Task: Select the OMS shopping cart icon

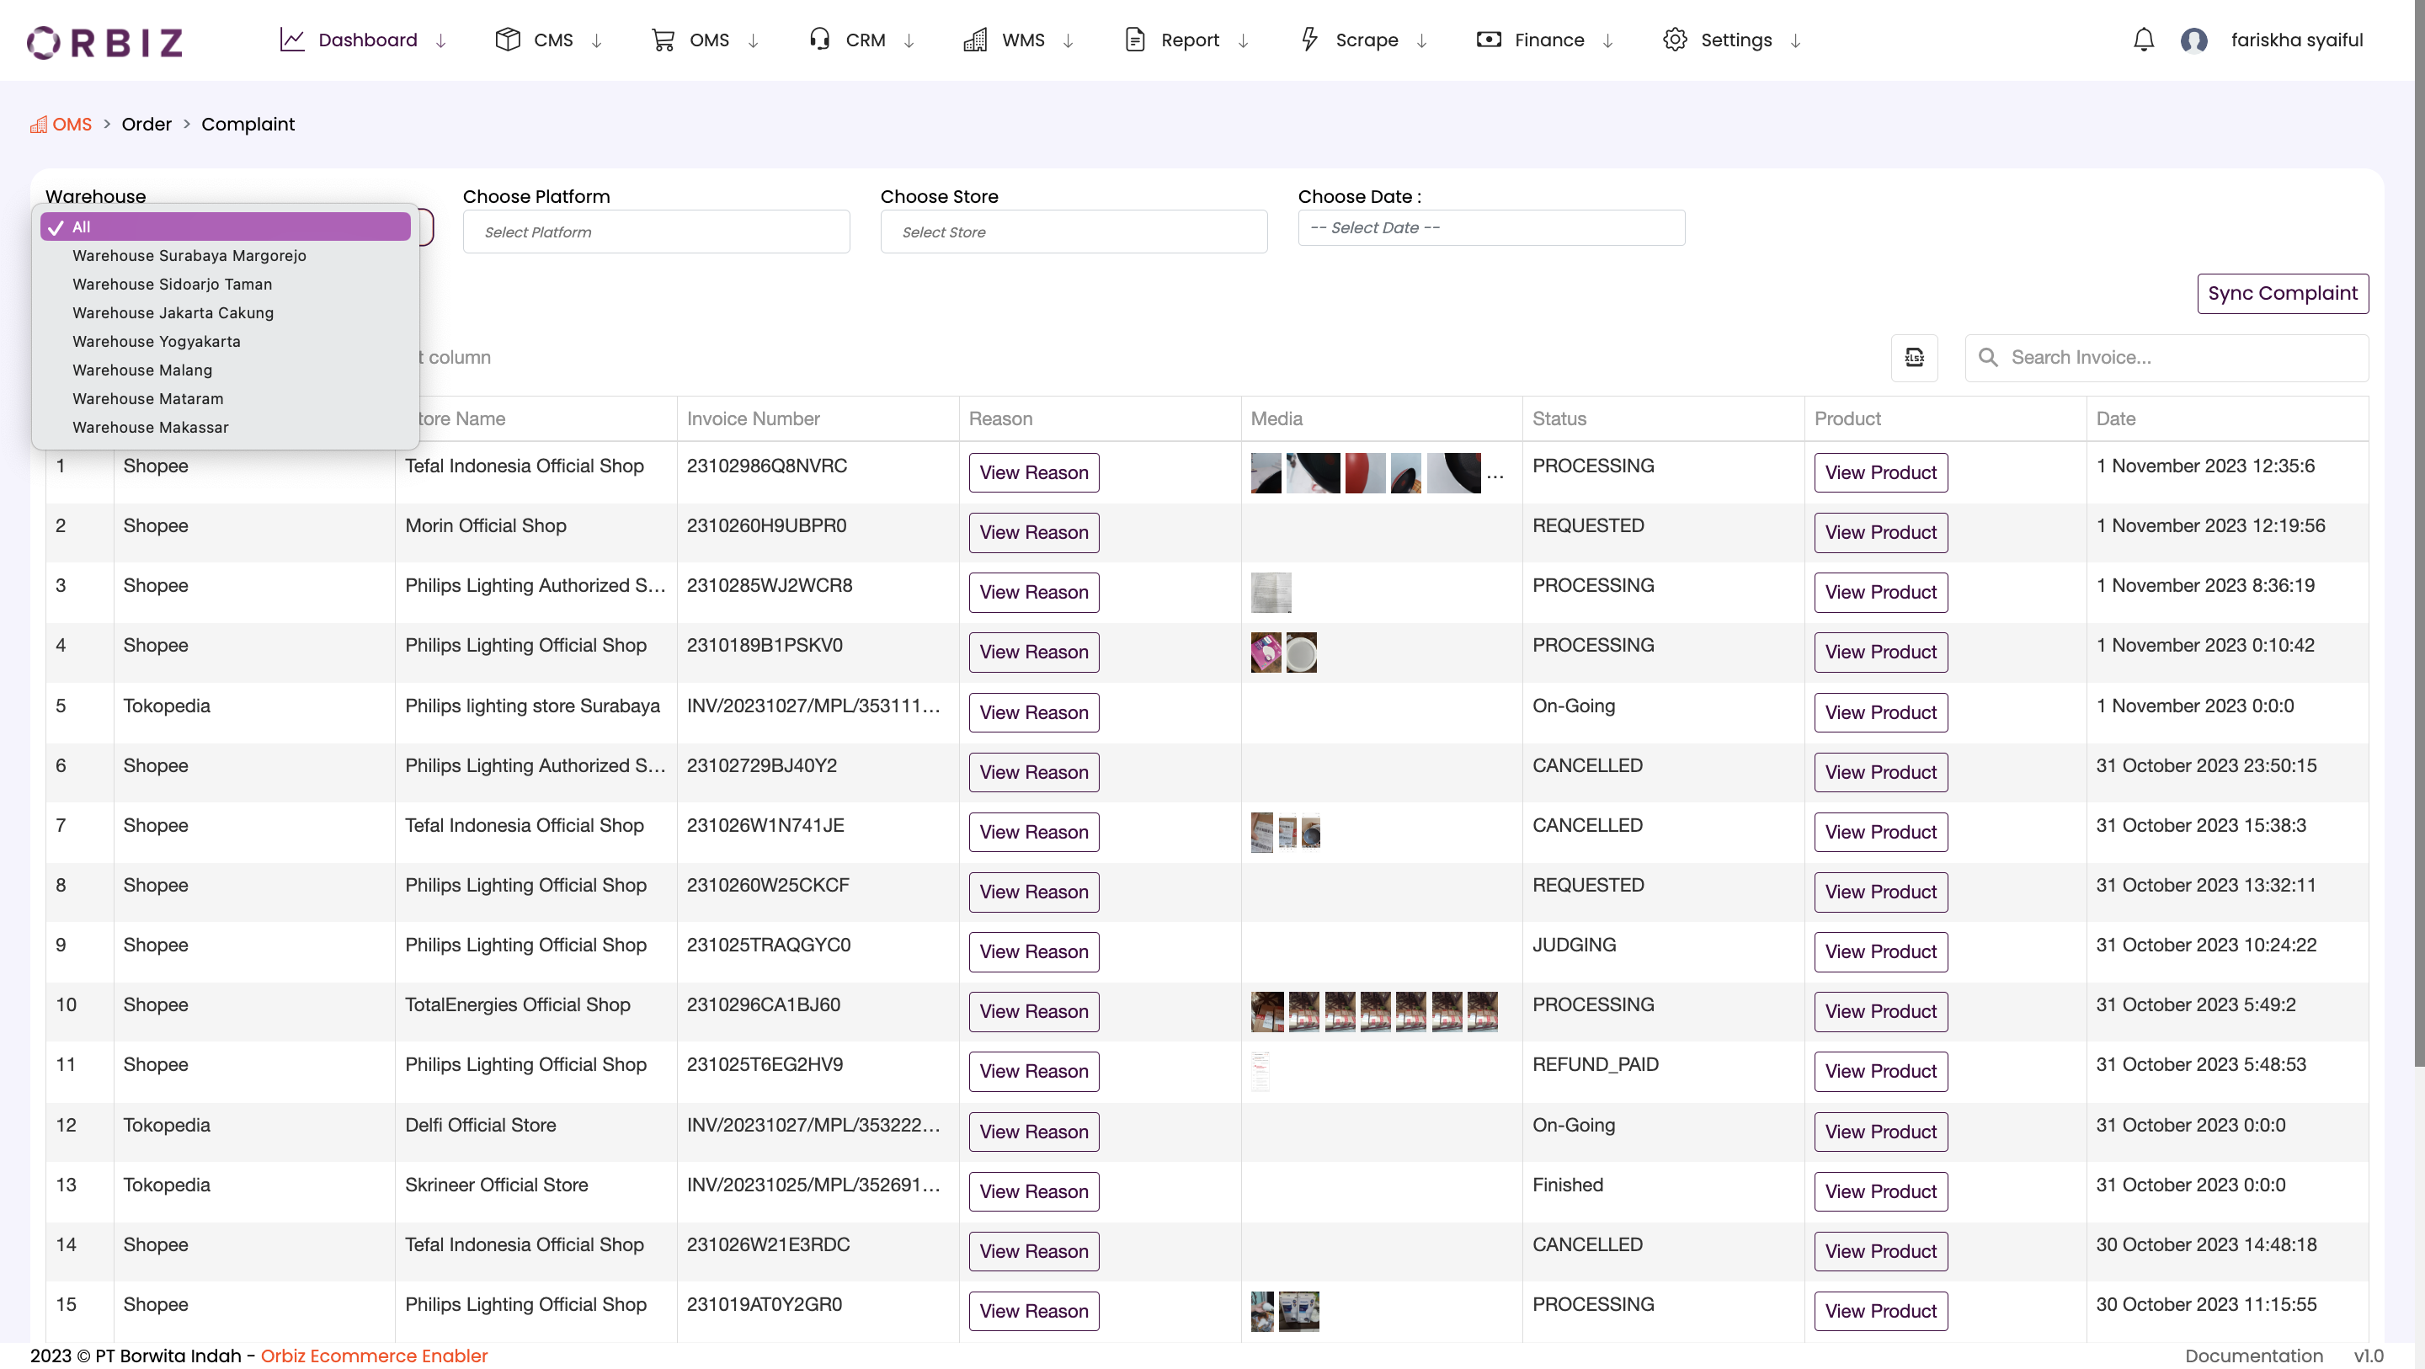Action: [x=664, y=40]
